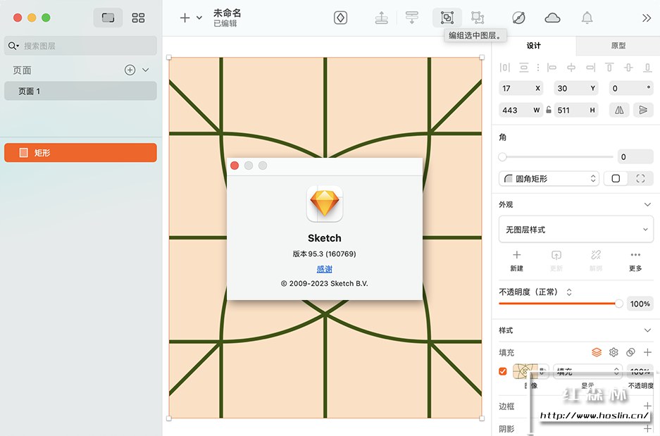Click the corner radius slider handle
This screenshot has height=436, width=660.
[x=502, y=157]
